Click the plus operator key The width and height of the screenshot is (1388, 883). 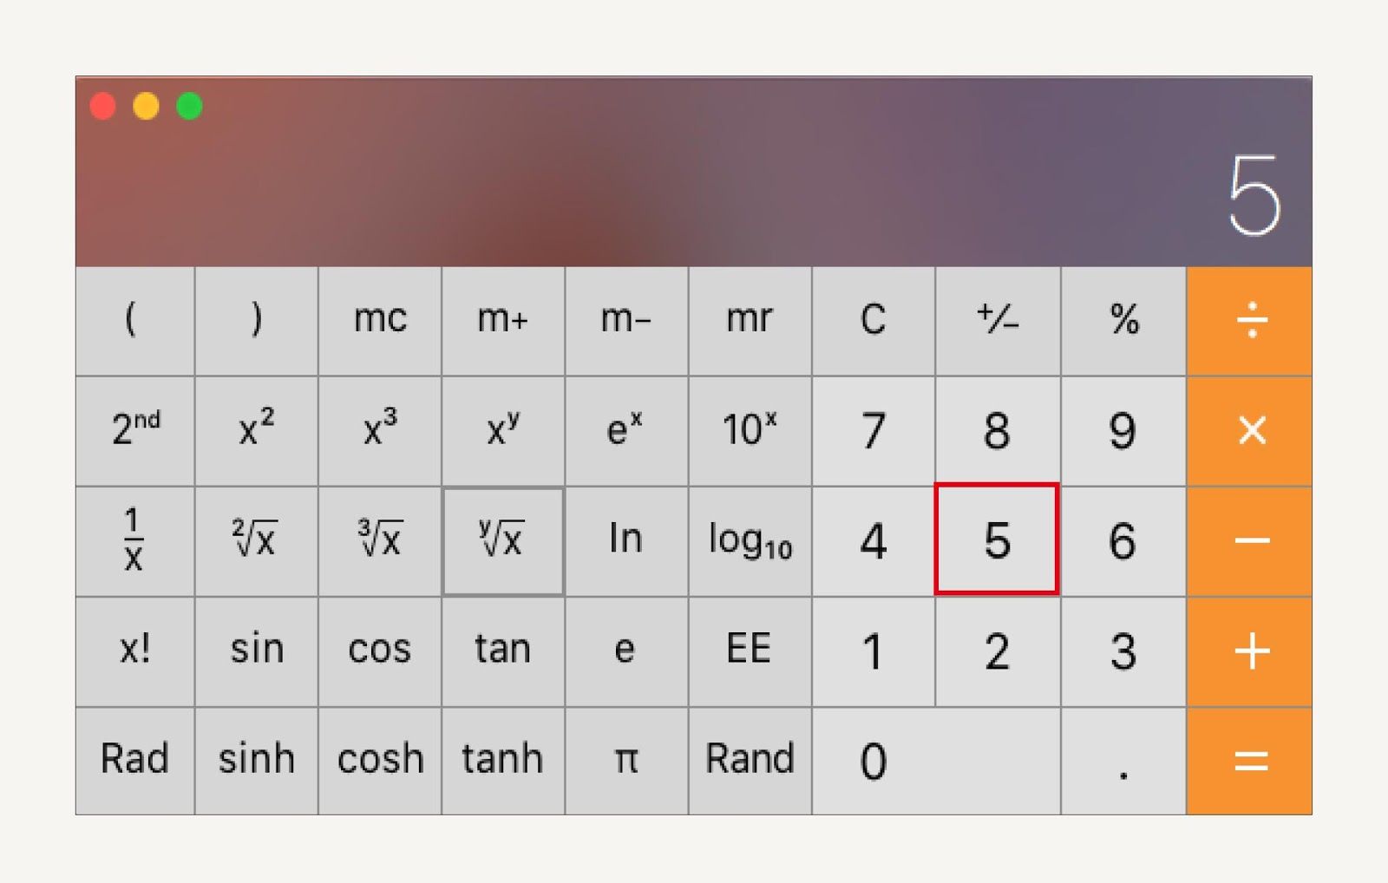point(1249,651)
